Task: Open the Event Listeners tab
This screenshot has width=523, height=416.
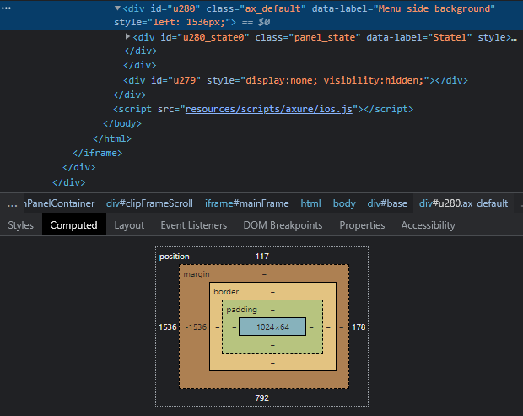Action: tap(194, 225)
